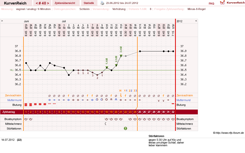Click the spotting dots icon on cycle day 6
Image resolution: width=245 pixels, height=153 pixels.
pyautogui.click(x=50, y=104)
